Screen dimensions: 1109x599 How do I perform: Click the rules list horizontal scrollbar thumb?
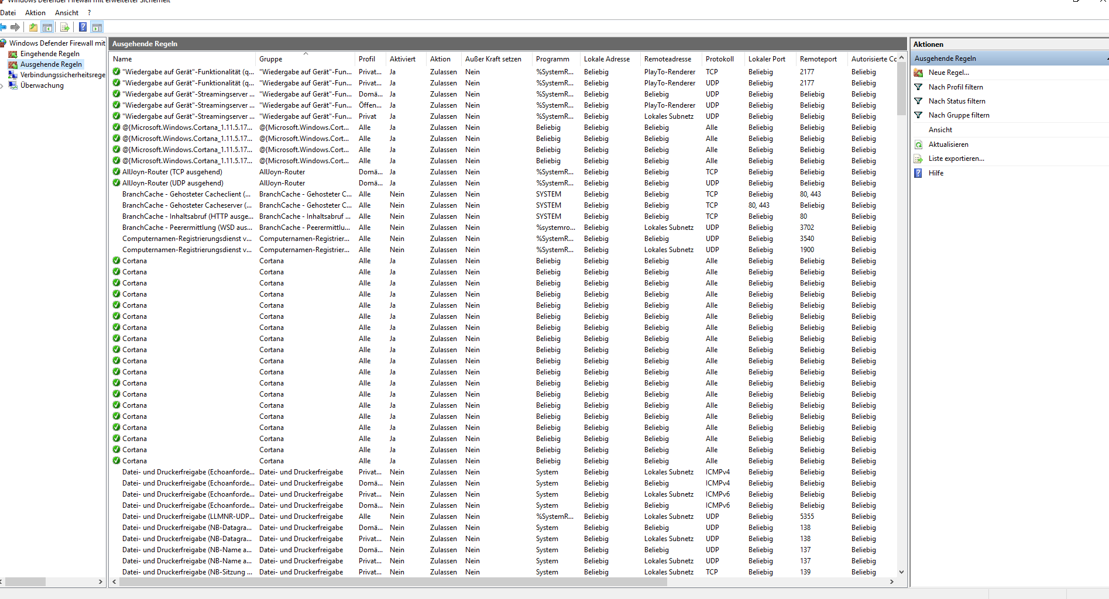pos(393,581)
